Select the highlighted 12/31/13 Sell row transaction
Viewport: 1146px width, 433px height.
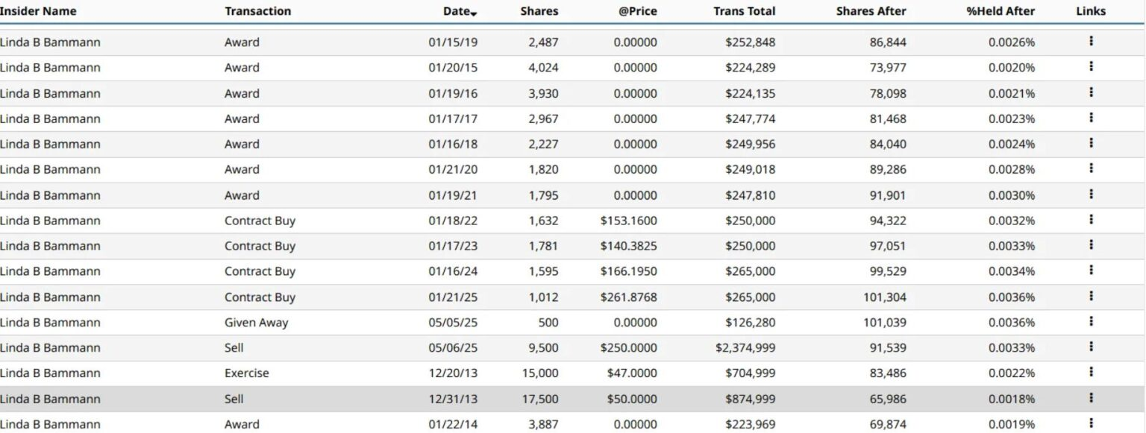pyautogui.click(x=573, y=399)
